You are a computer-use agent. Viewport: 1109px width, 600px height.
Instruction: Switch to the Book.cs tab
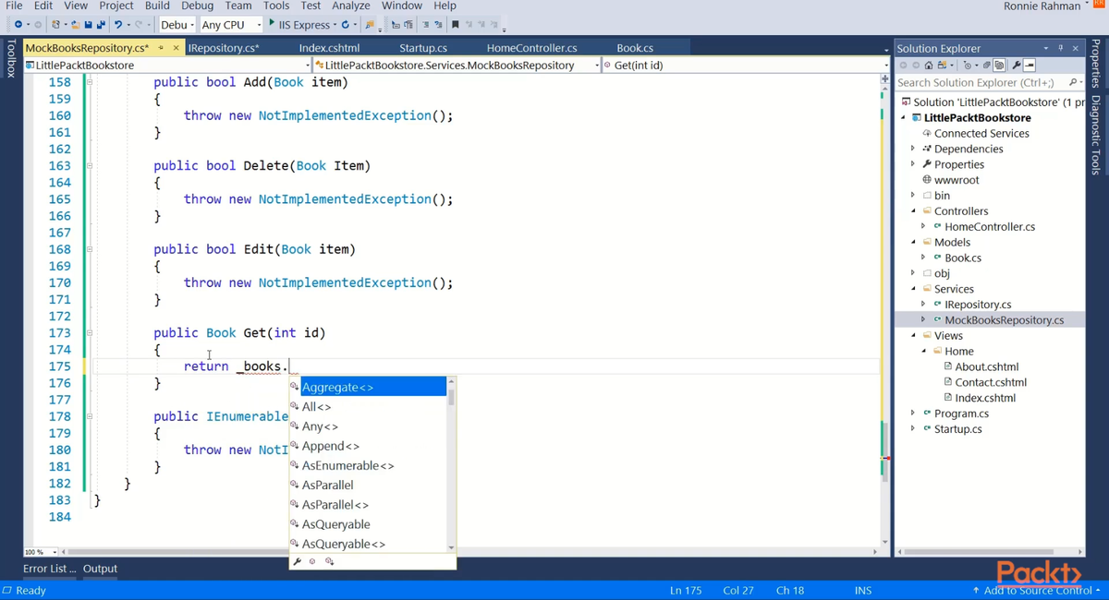(x=635, y=48)
